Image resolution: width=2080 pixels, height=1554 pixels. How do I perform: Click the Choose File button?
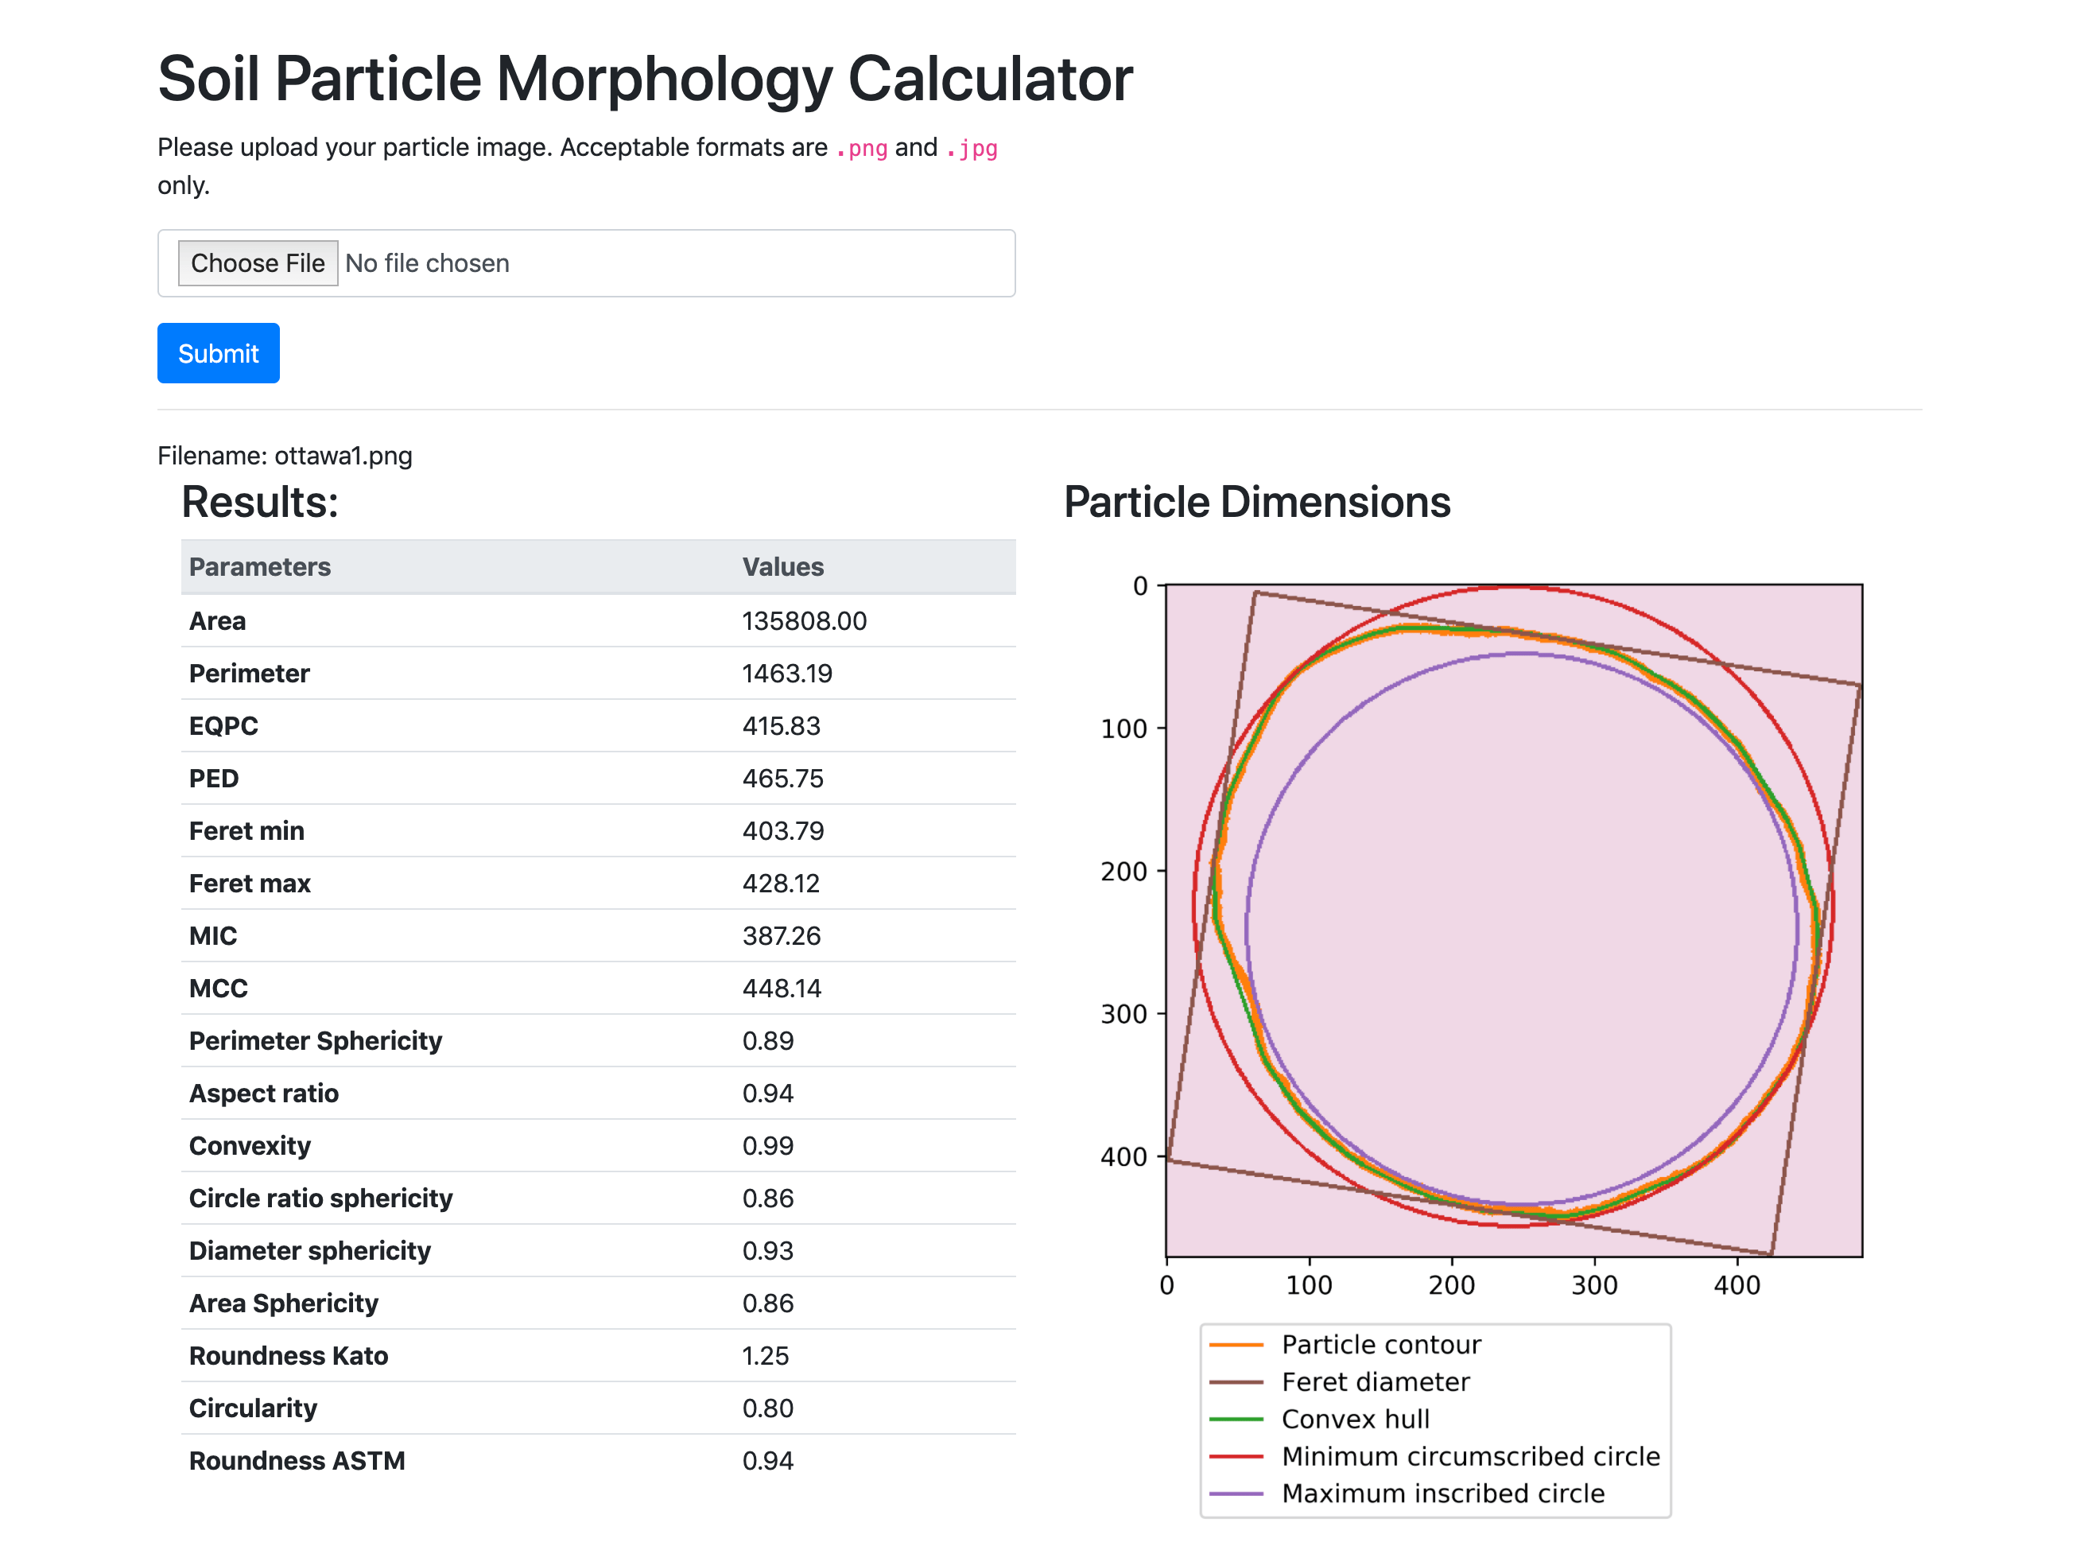point(258,263)
